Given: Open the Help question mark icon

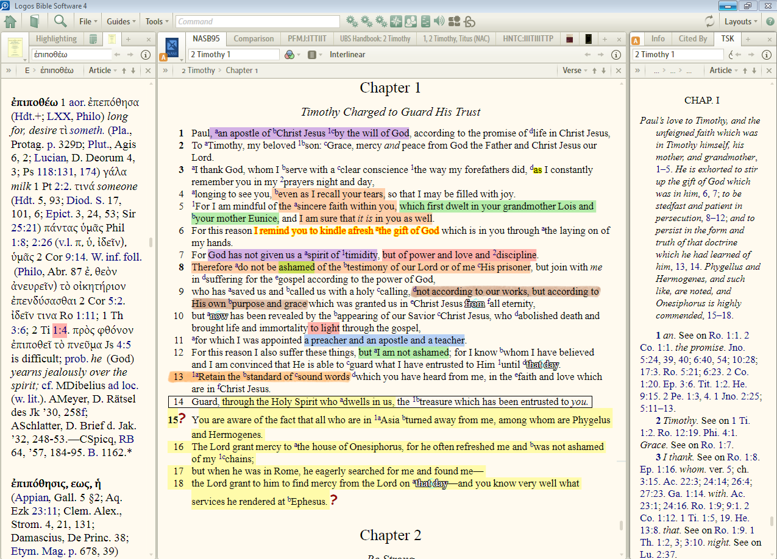Looking at the screenshot, I should (x=770, y=21).
